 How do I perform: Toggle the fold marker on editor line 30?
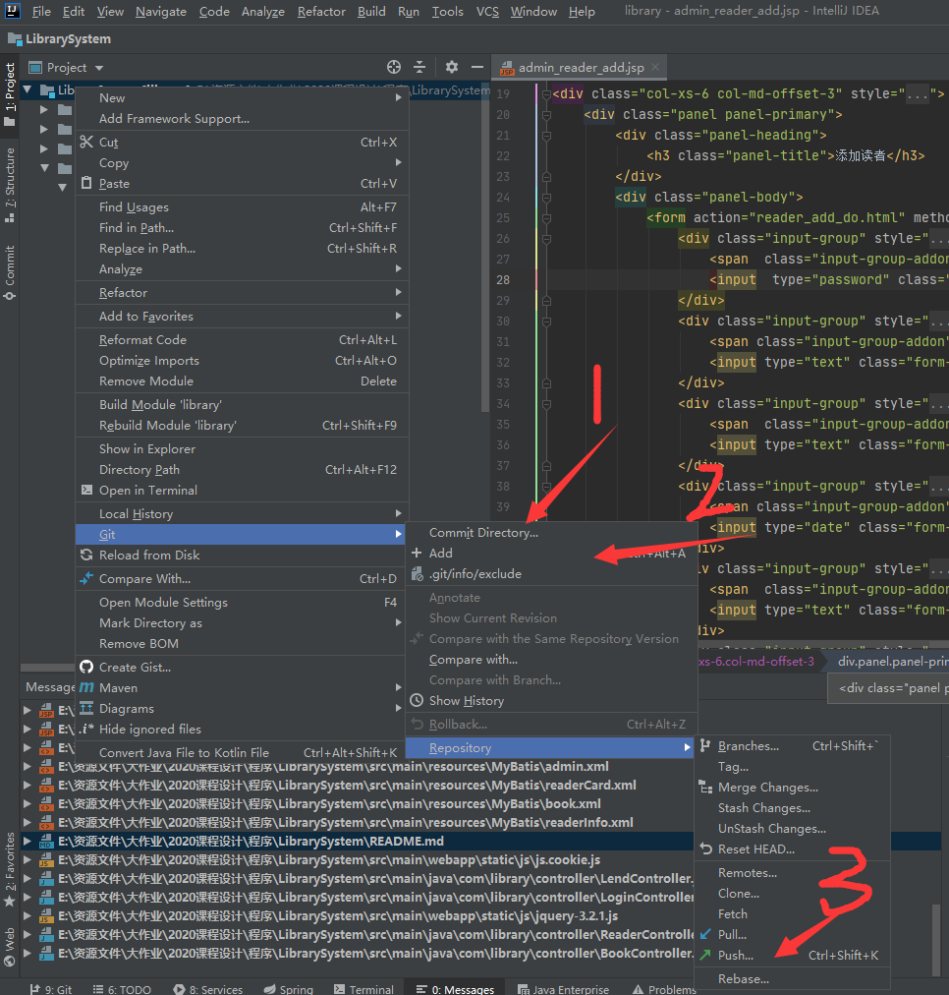(x=546, y=322)
